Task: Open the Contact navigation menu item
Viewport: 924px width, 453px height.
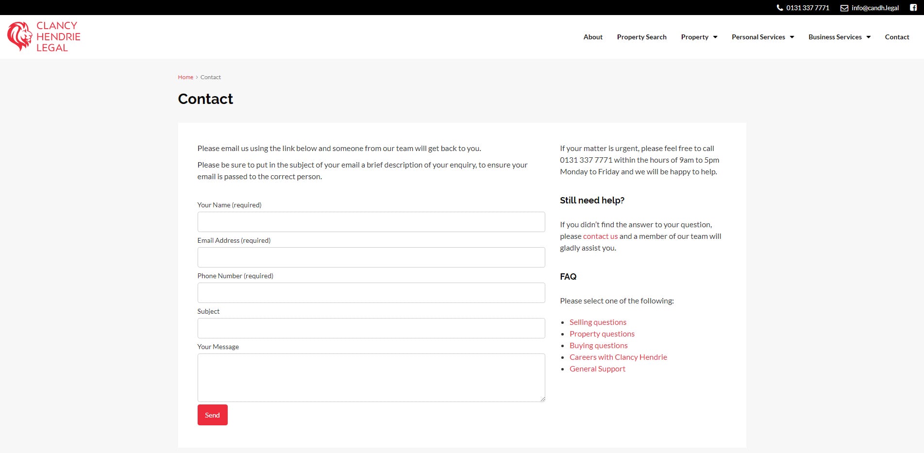Action: click(x=897, y=37)
